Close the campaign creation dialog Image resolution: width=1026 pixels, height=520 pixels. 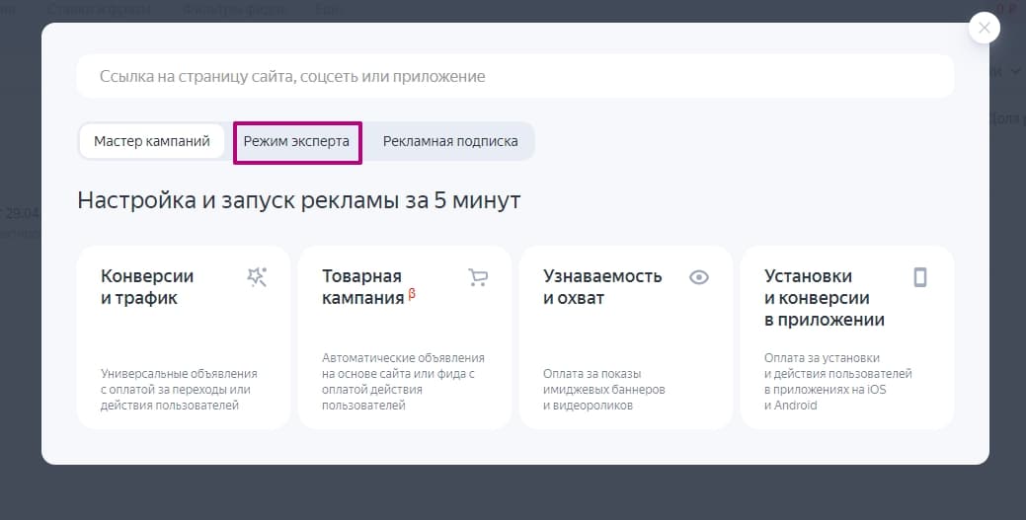(985, 29)
